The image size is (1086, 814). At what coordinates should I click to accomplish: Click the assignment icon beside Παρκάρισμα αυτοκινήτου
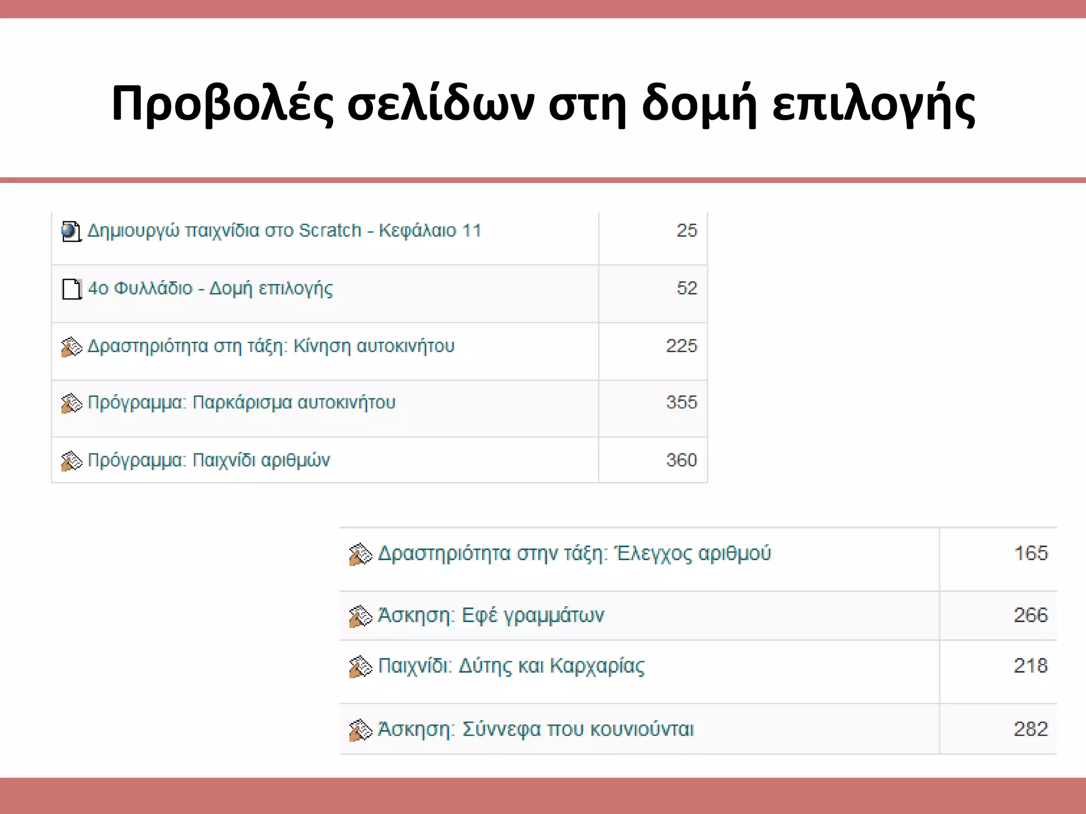point(72,403)
